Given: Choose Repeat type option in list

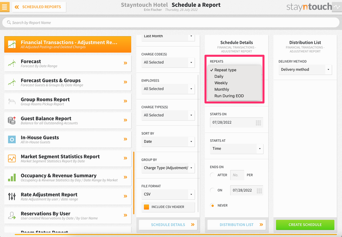Looking at the screenshot, I should click(235, 70).
